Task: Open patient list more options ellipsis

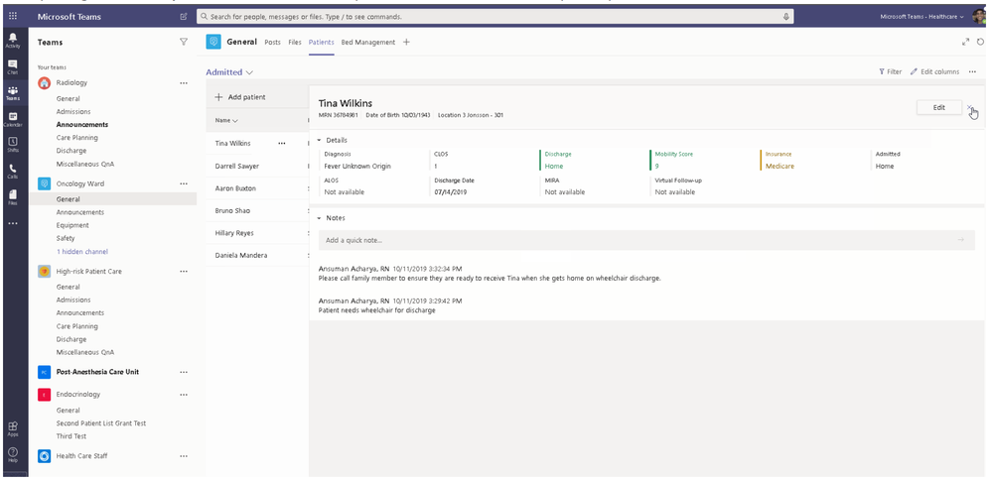Action: click(x=973, y=72)
